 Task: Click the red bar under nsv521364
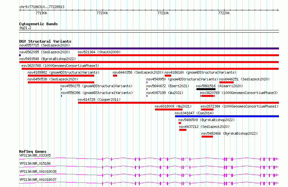[178, 55]
